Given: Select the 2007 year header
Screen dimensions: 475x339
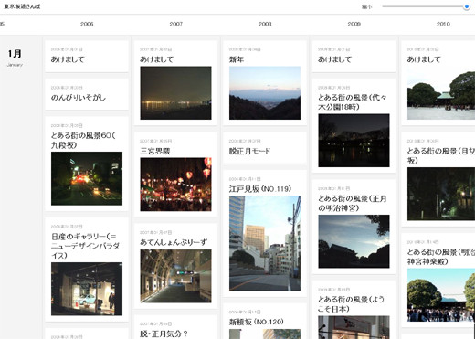Looking at the screenshot, I should (x=176, y=24).
